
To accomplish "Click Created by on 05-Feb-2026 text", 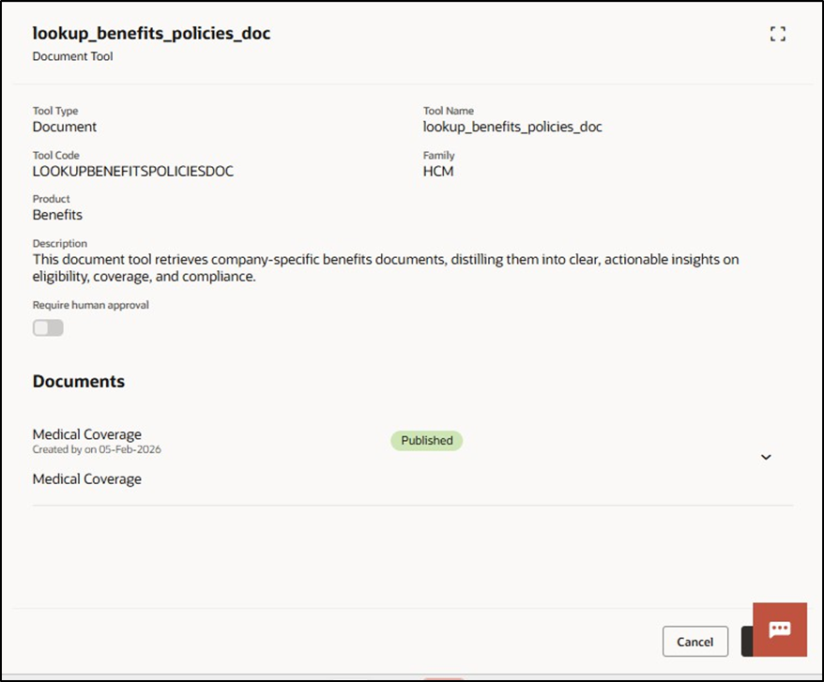I will click(x=97, y=449).
